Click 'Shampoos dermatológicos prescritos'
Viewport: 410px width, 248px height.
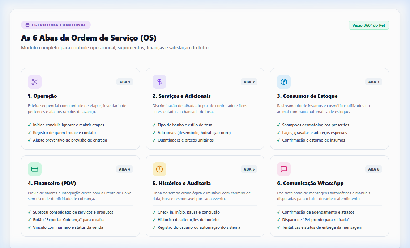coord(316,125)
